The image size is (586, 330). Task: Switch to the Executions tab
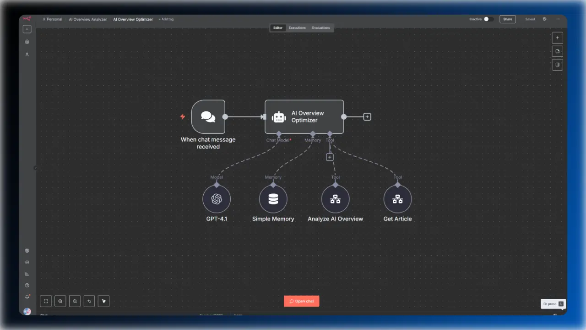point(297,27)
